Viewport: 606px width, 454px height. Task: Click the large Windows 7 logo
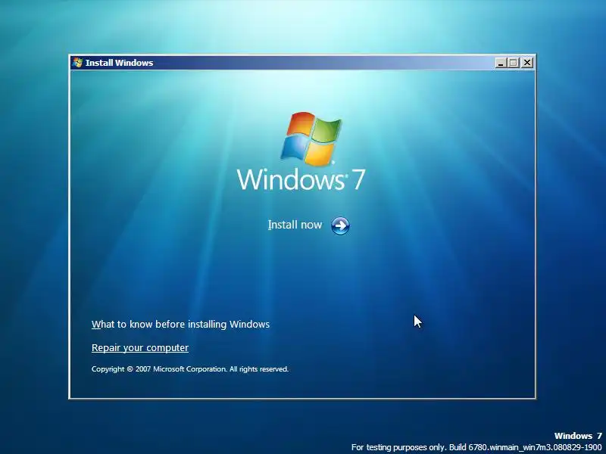point(301,152)
